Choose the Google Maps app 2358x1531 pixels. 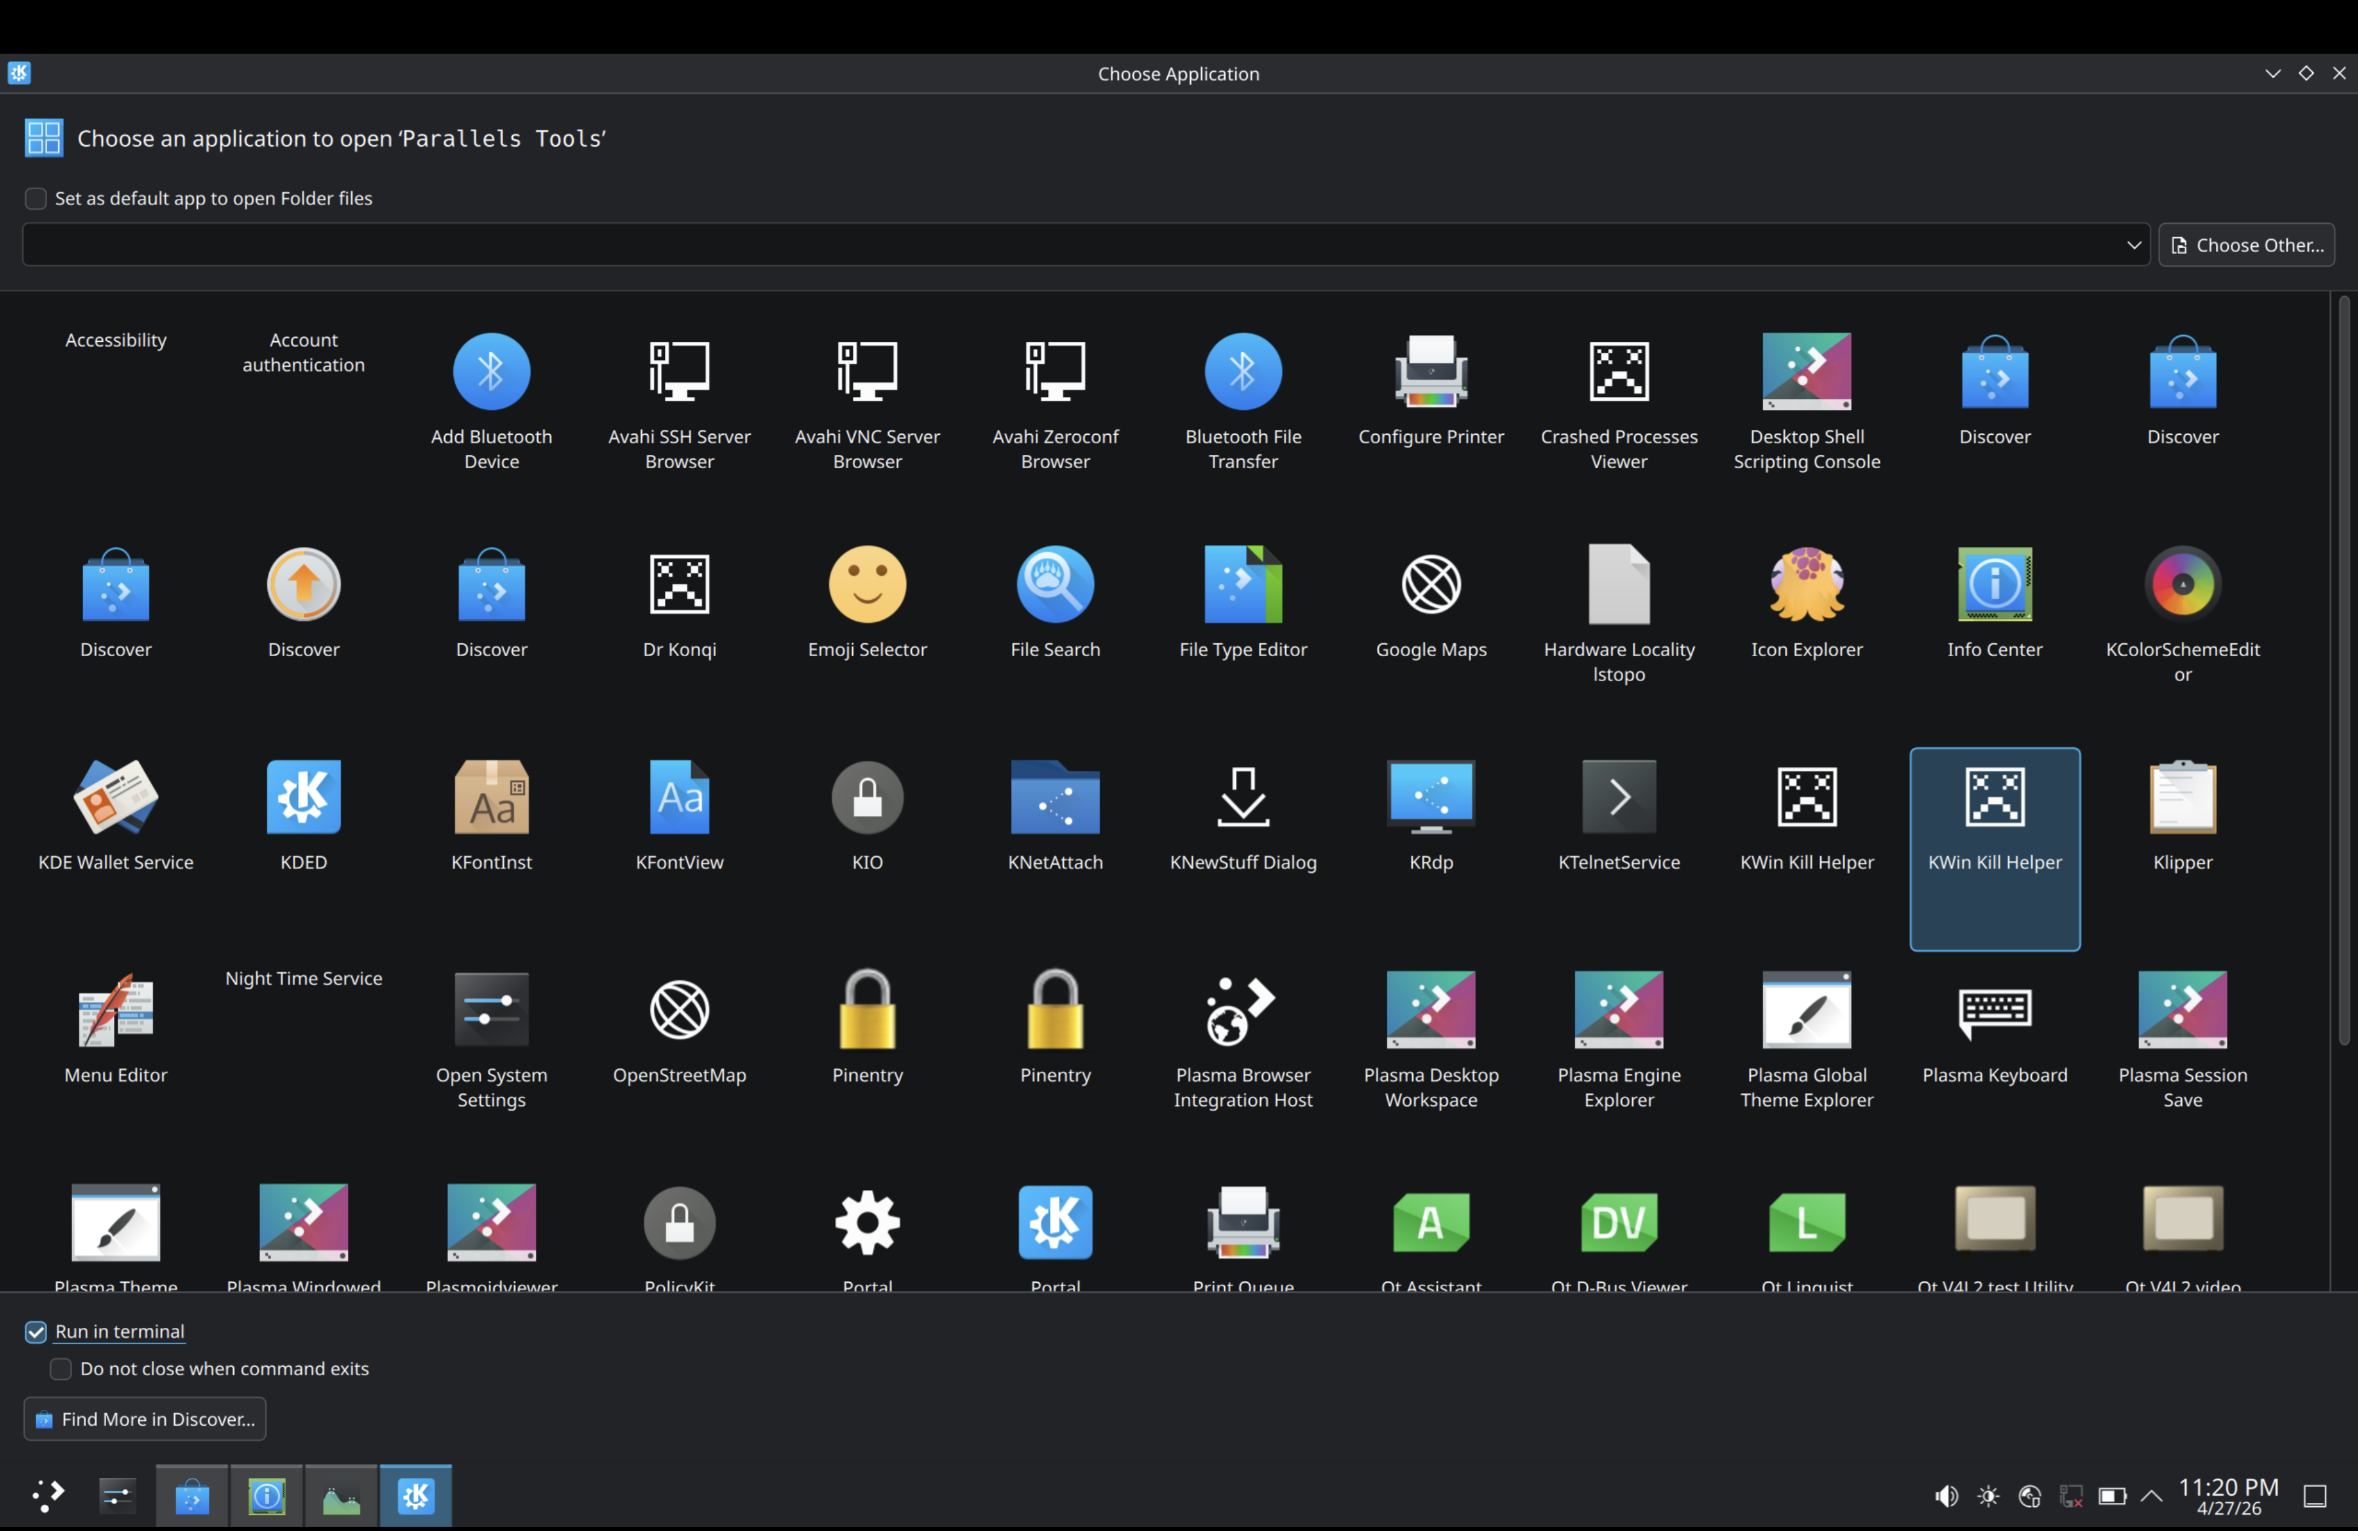click(1431, 604)
